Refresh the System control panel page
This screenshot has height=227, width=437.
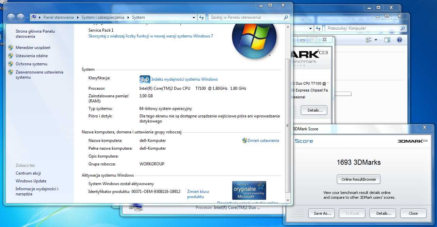tap(201, 17)
